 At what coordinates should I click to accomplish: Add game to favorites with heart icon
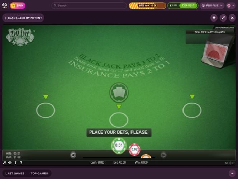point(214,18)
